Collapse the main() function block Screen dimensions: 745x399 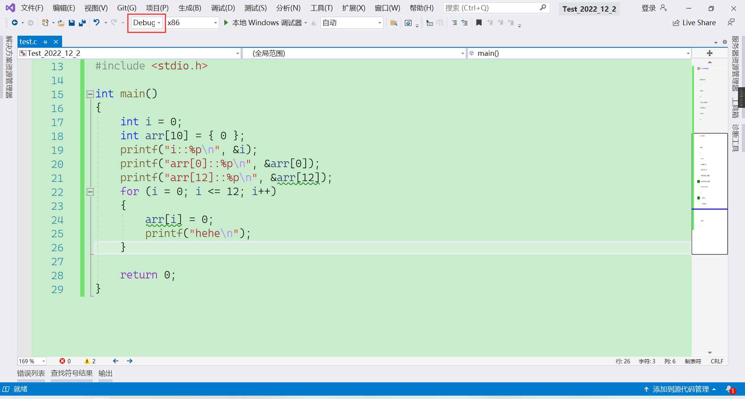90,94
